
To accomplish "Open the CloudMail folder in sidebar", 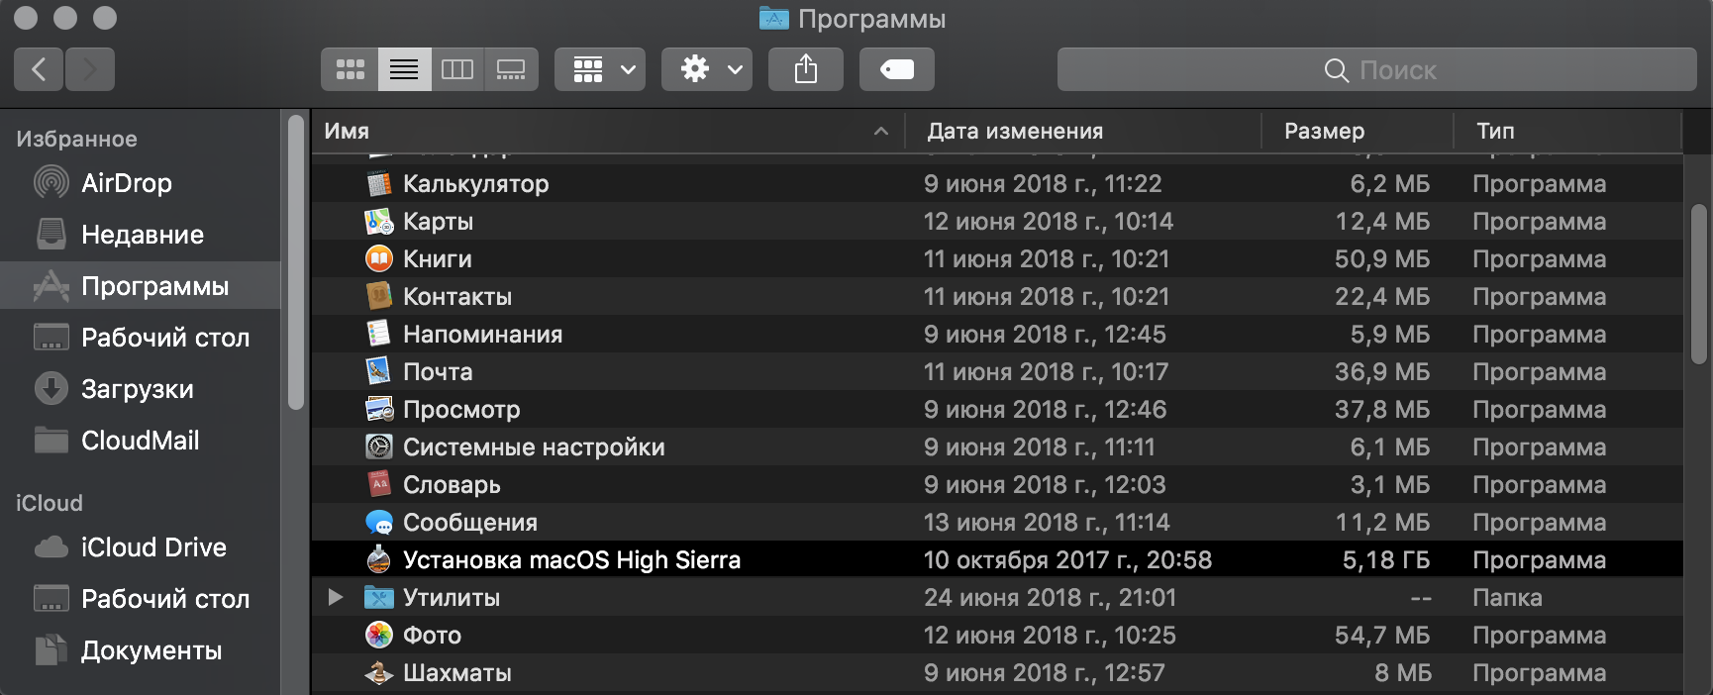I will click(x=141, y=441).
